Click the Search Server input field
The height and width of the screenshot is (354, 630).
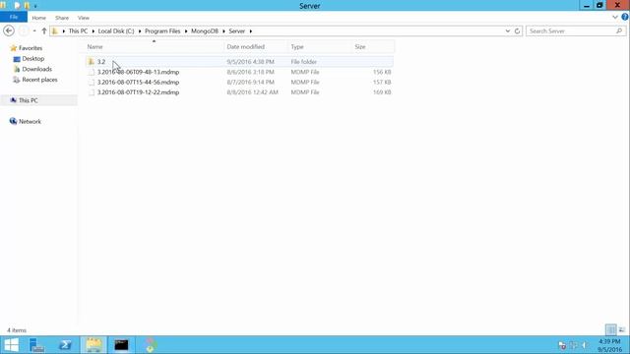[x=571, y=30]
